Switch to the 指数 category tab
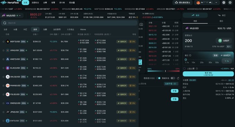Image resolution: width=235 pixels, height=127 pixels. click(x=45, y=29)
